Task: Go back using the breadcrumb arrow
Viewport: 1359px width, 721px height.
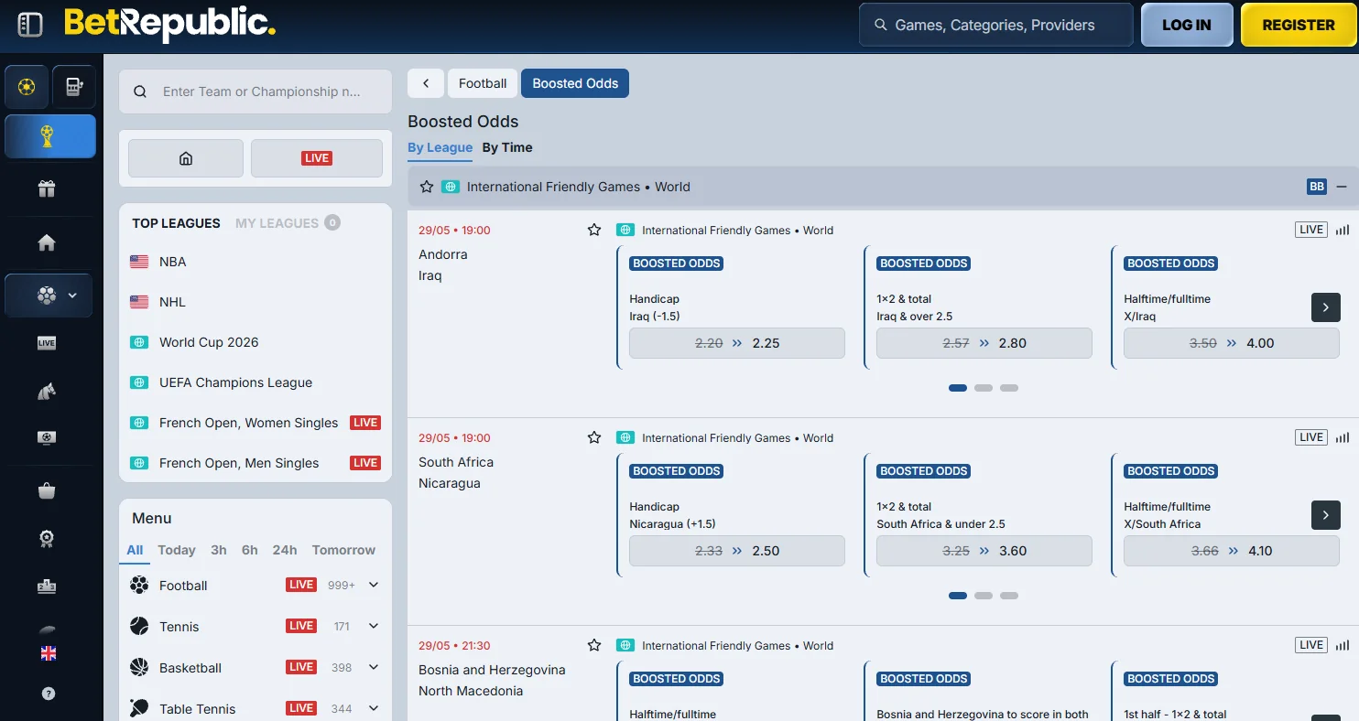Action: (x=426, y=83)
